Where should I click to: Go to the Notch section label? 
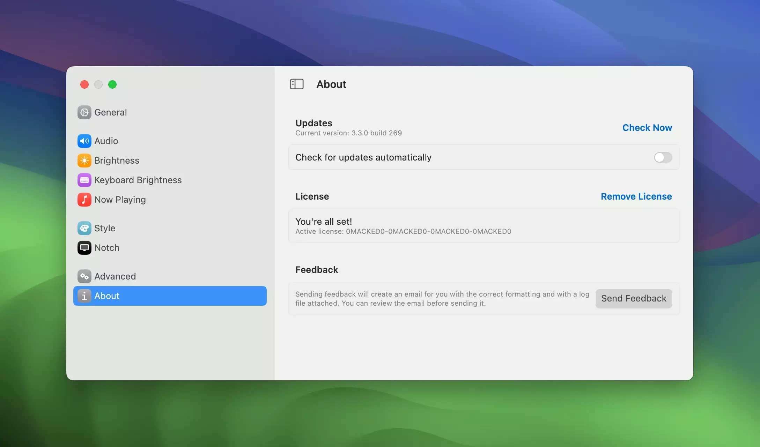pyautogui.click(x=107, y=248)
